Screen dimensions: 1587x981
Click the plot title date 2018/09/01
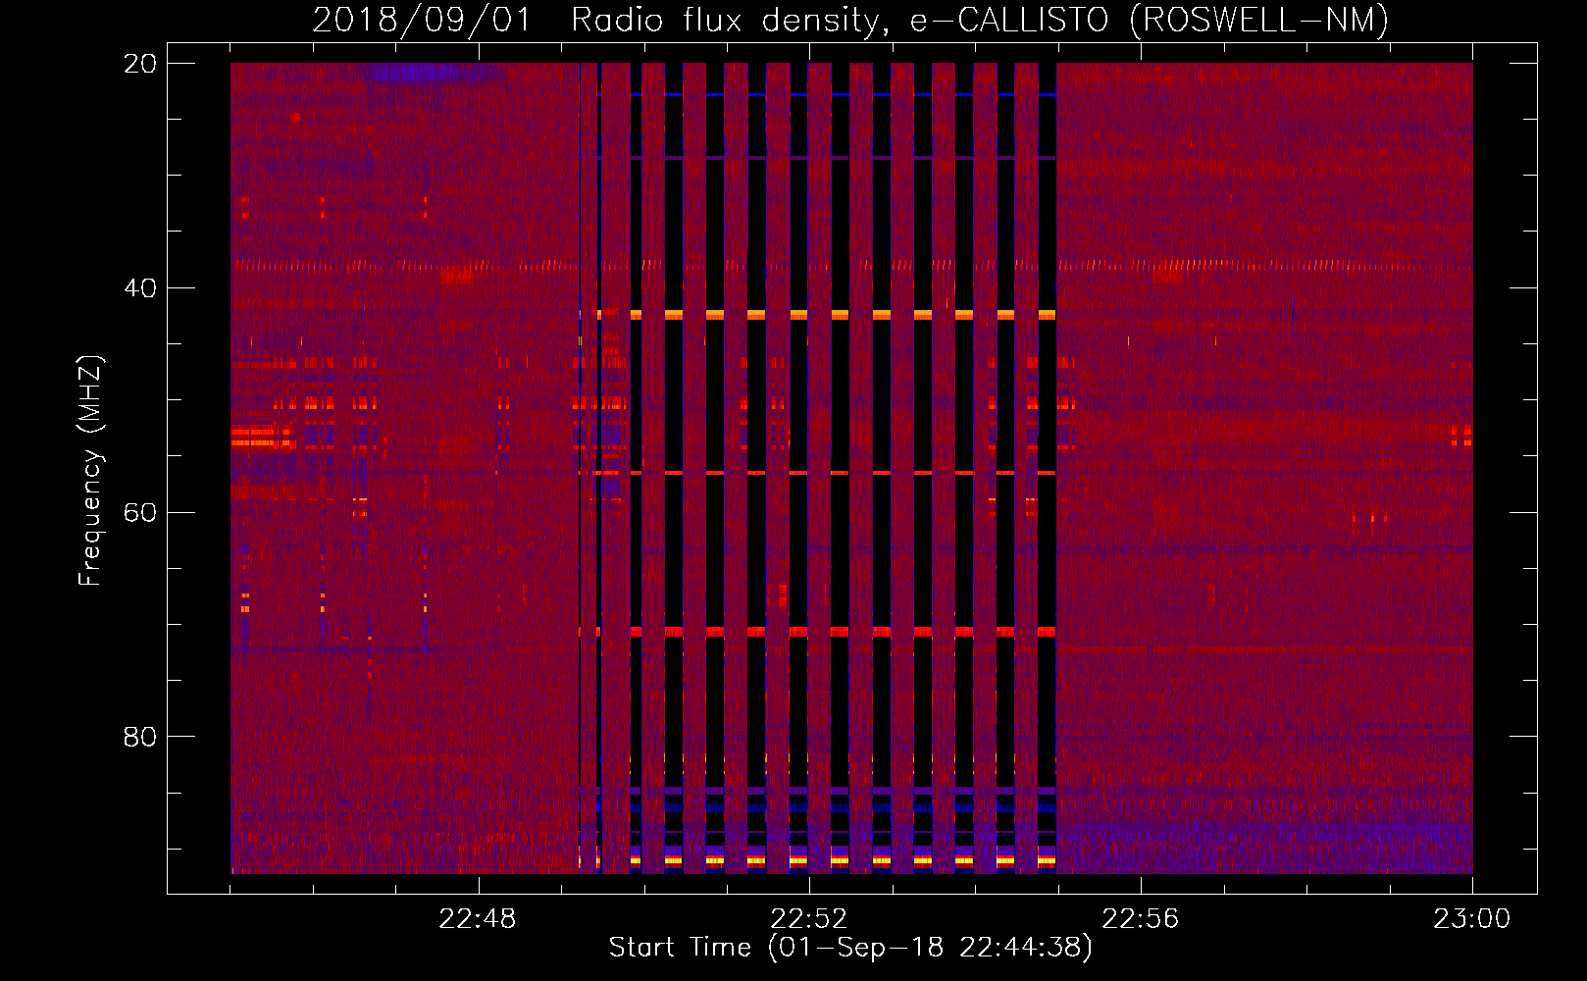pos(422,20)
